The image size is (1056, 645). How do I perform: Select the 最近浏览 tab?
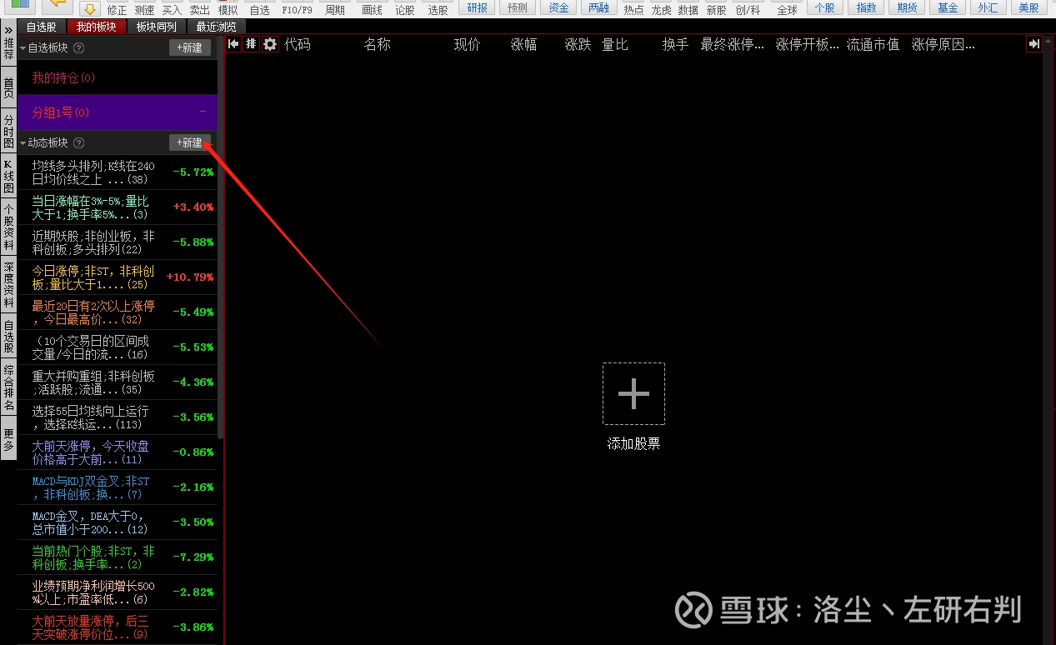pyautogui.click(x=216, y=27)
